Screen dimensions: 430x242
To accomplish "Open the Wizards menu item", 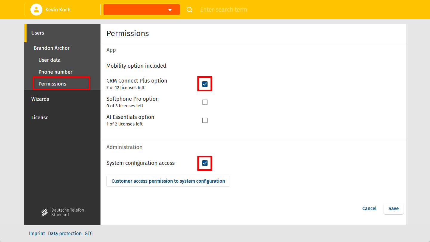I will pos(40,99).
